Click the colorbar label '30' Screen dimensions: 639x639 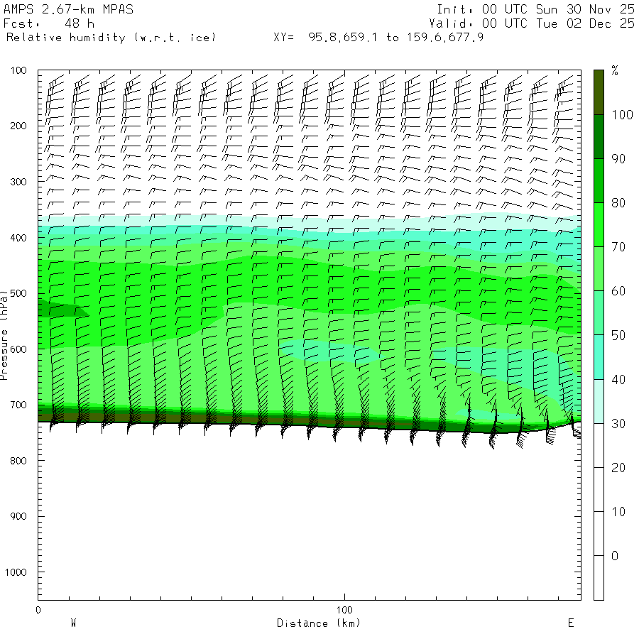tap(618, 424)
